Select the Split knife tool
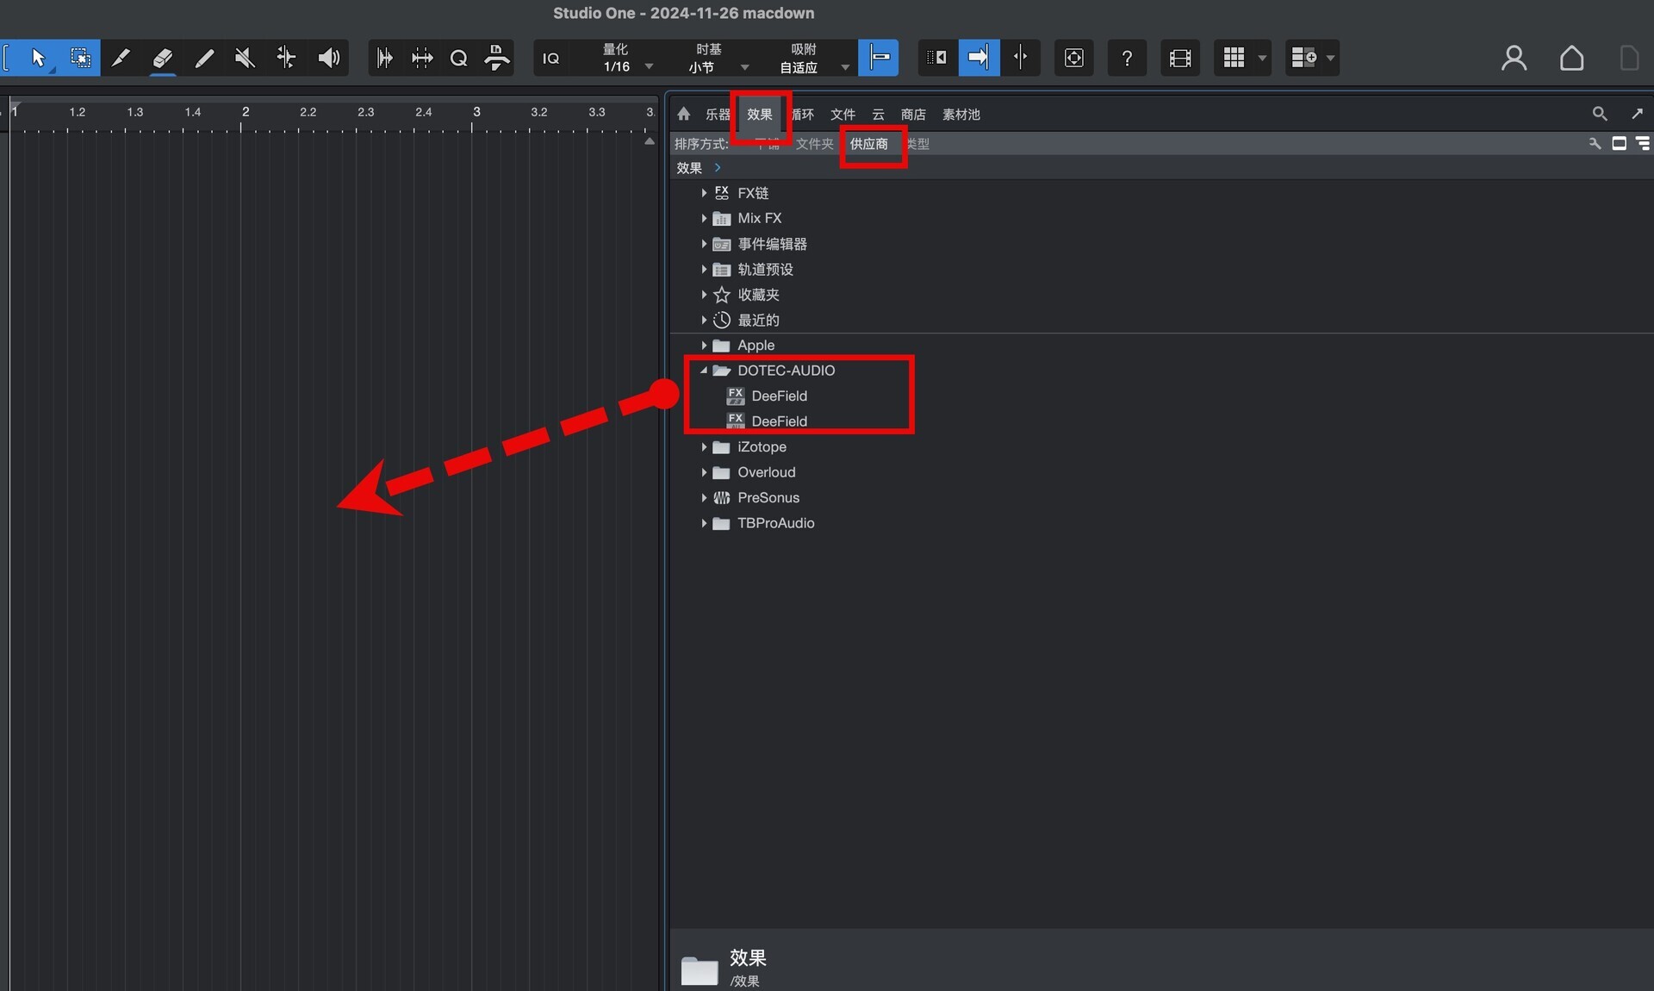The height and width of the screenshot is (991, 1654). point(121,58)
